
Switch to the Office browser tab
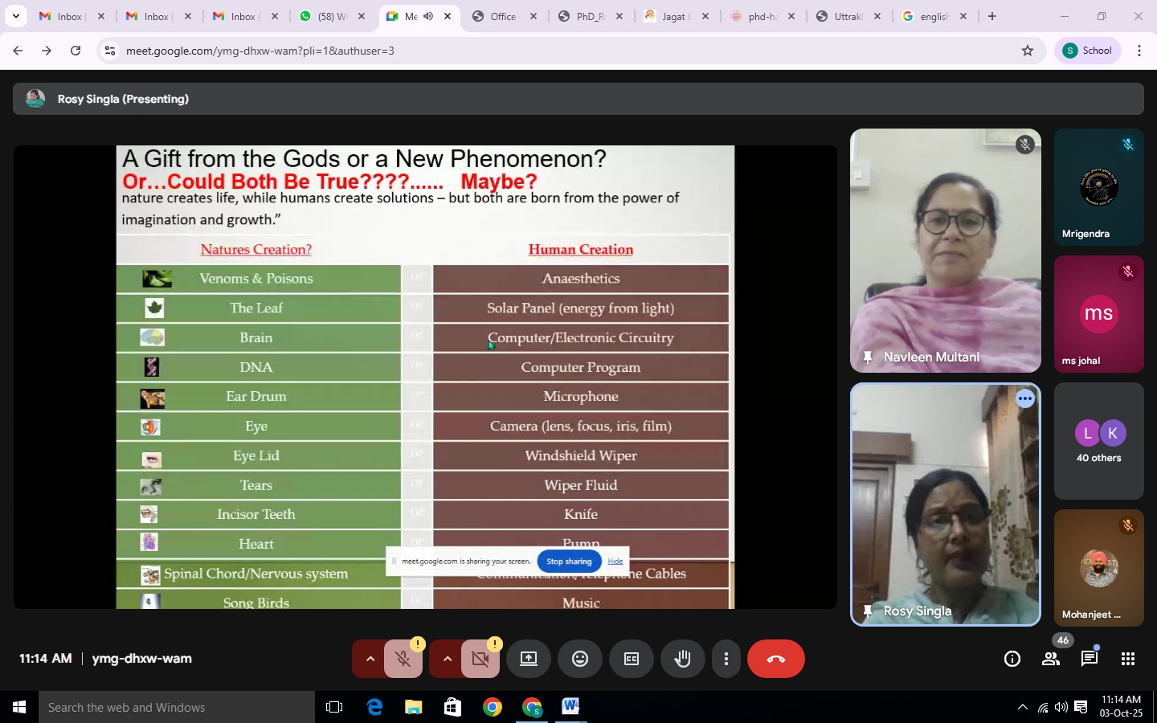502,16
